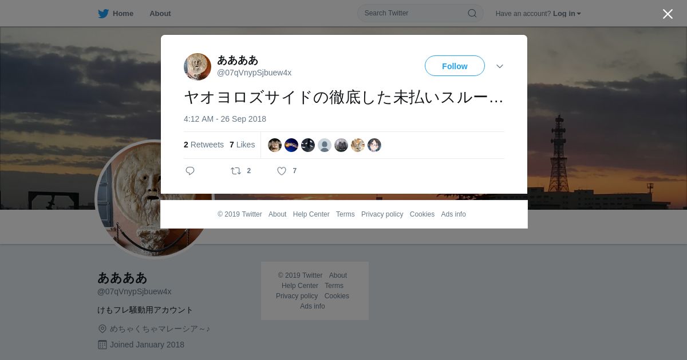Reply to the tweet via speech bubble icon
The width and height of the screenshot is (687, 360).
[x=190, y=171]
